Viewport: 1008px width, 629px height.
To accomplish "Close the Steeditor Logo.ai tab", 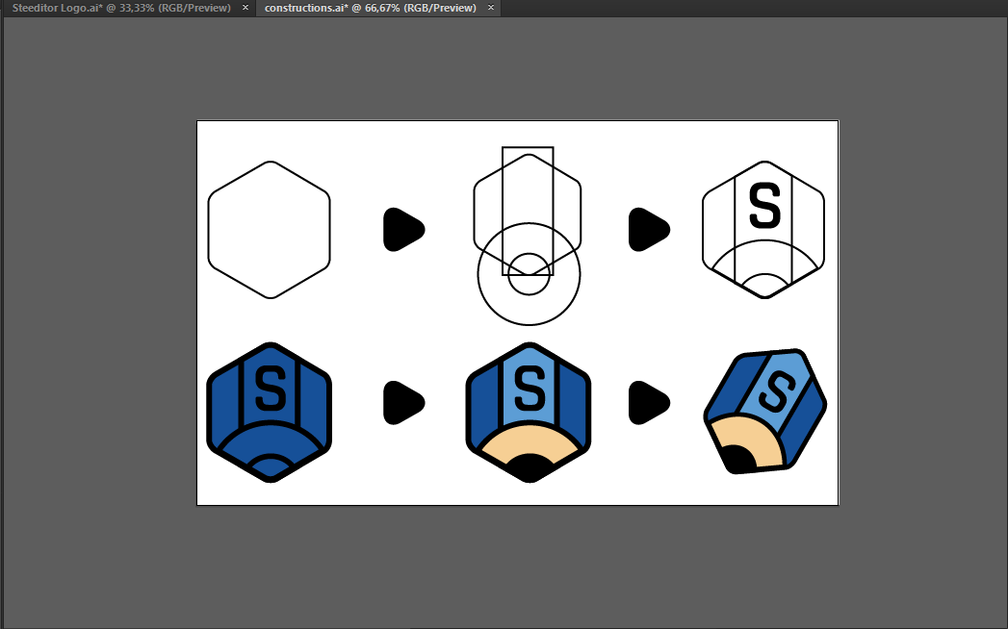I will point(245,8).
